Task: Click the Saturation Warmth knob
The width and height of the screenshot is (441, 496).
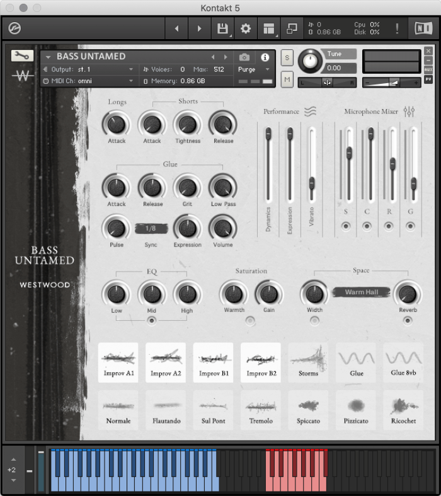Action: tap(234, 294)
